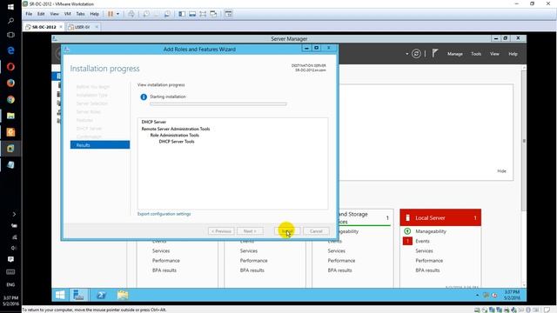Expand the dropdown arrow beside refresh icon
Image resolution: width=557 pixels, height=313 pixels.
click(406, 54)
